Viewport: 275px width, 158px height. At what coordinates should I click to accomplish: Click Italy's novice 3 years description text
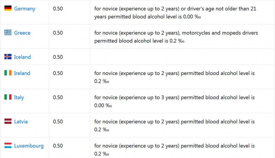click(174, 101)
